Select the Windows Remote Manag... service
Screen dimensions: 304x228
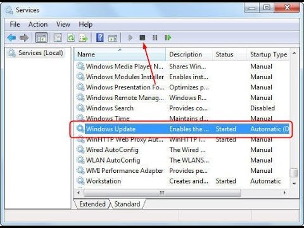pos(125,98)
